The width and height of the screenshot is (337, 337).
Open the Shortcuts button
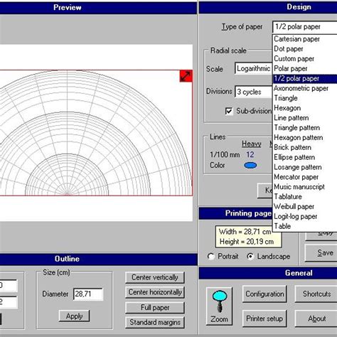[x=316, y=294]
